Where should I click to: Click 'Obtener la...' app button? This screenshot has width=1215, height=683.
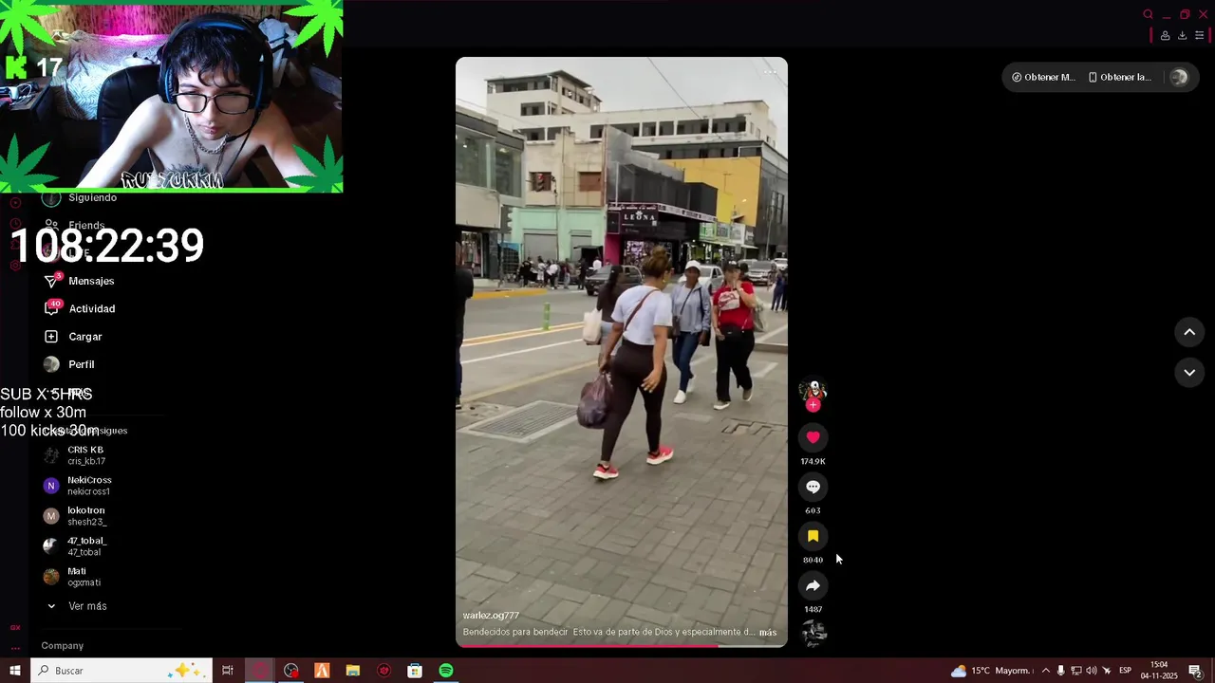click(1119, 78)
